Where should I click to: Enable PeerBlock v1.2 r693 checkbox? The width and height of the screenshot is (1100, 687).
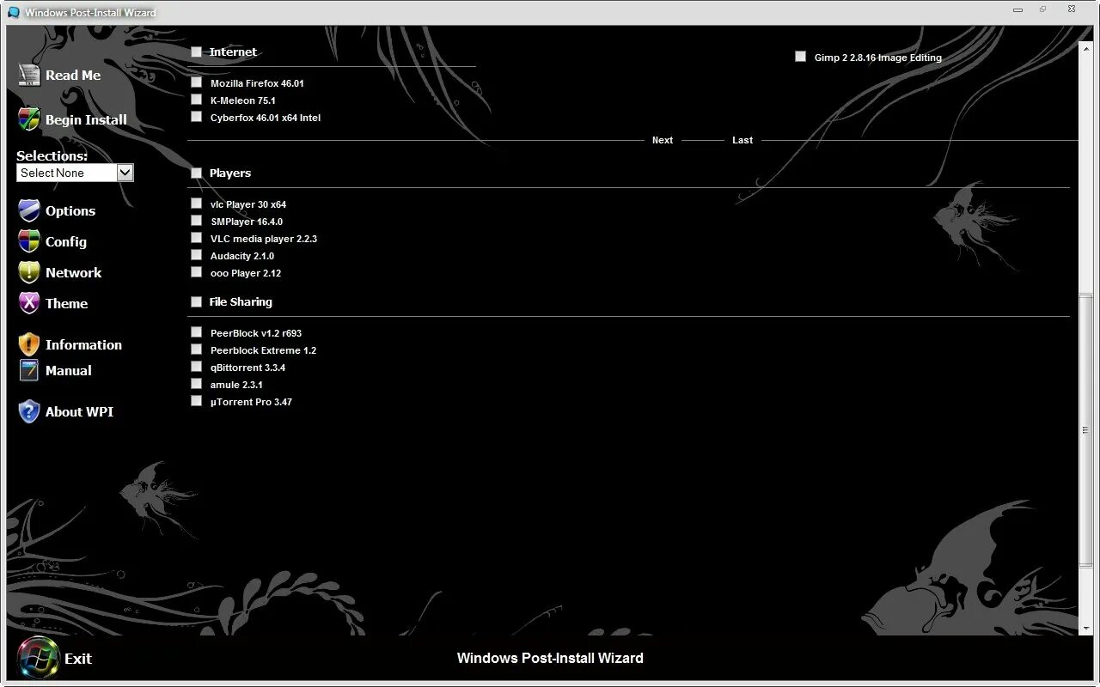196,333
